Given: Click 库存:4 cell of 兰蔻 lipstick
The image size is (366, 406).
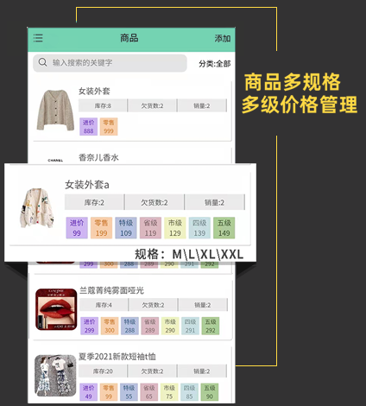Looking at the screenshot, I should click(104, 305).
